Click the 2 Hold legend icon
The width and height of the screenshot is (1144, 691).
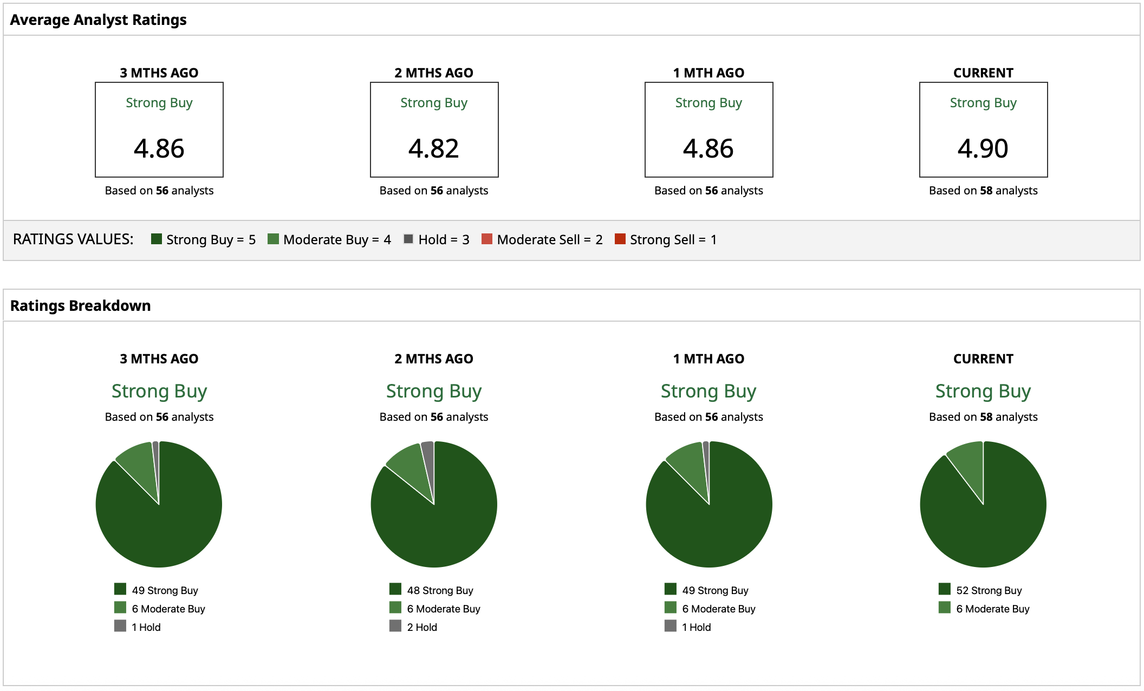click(395, 626)
